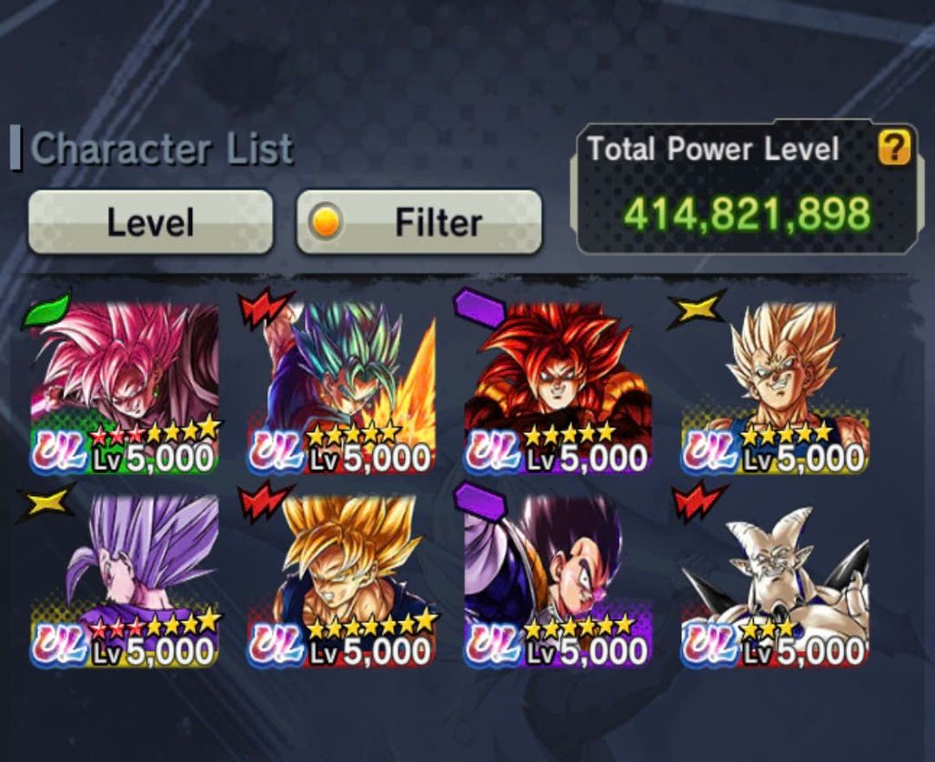Click red lightning element icon on Vegito Blue
Viewport: 935px width, 762px height.
[x=266, y=309]
